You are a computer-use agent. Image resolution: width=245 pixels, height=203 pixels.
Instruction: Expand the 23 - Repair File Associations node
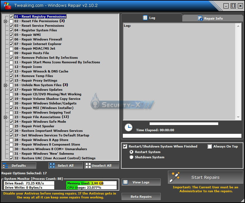click(5, 117)
